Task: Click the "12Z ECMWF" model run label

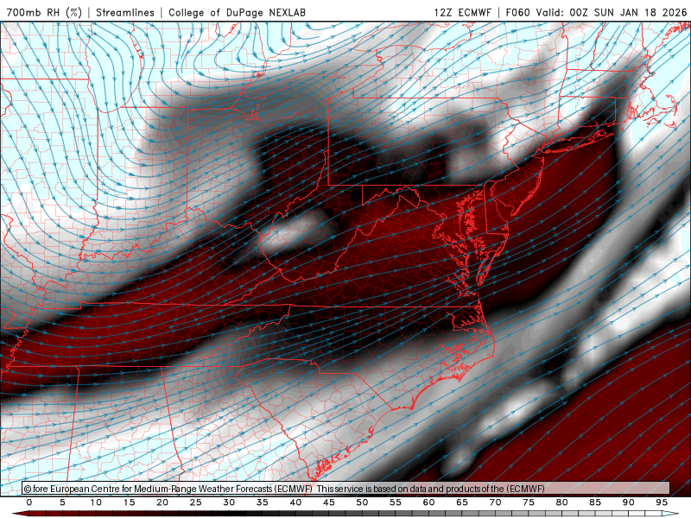Action: (462, 12)
